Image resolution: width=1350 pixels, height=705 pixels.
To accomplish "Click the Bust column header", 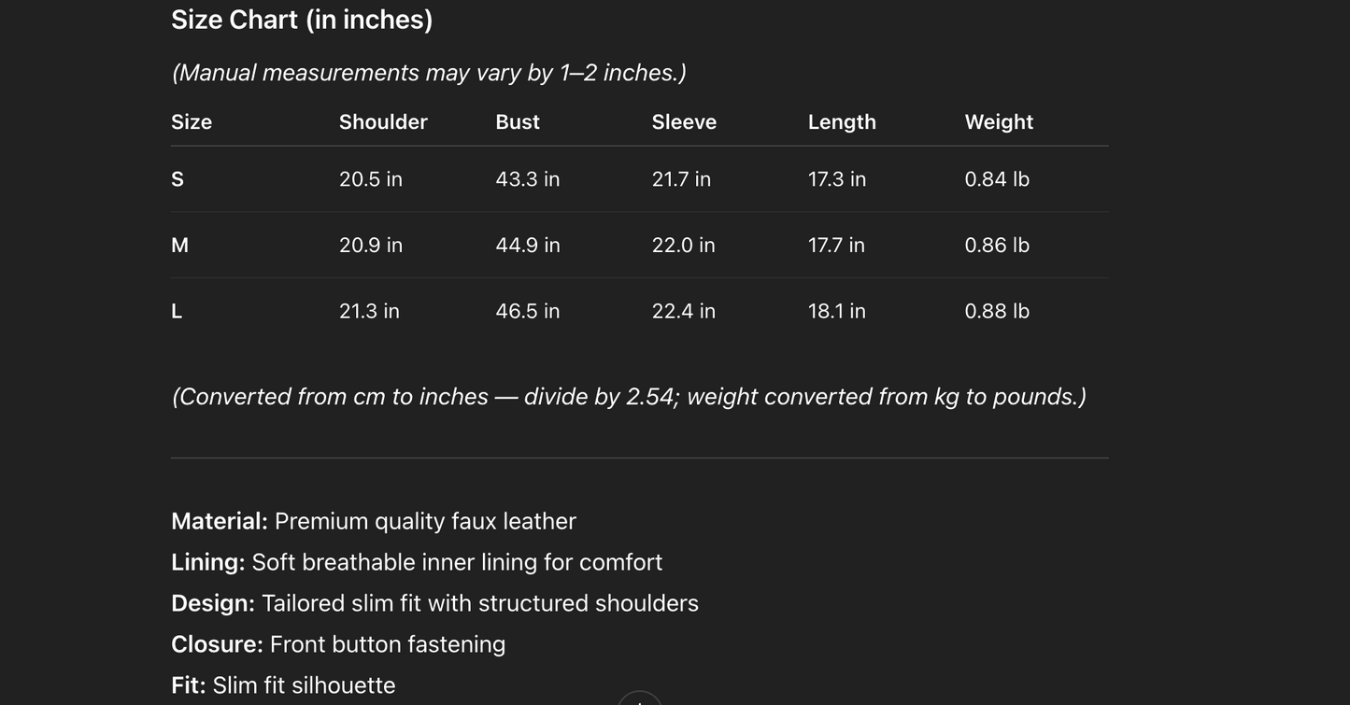I will tap(518, 122).
